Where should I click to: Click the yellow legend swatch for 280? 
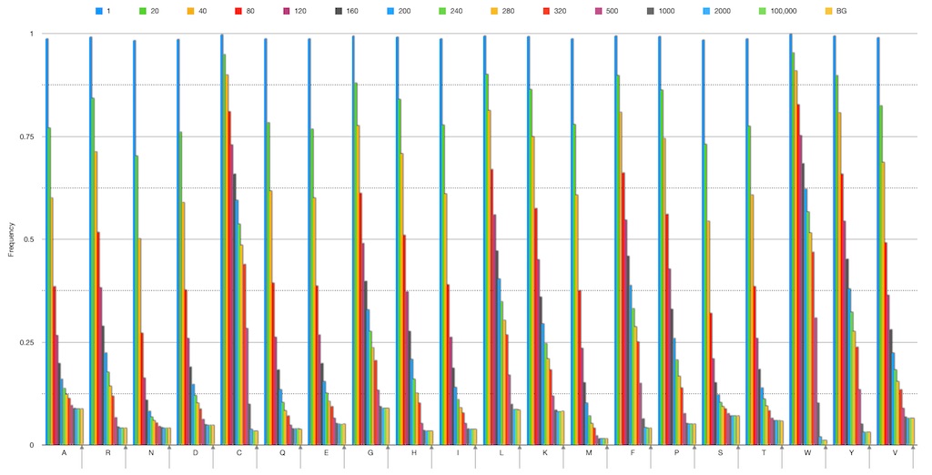(x=493, y=11)
